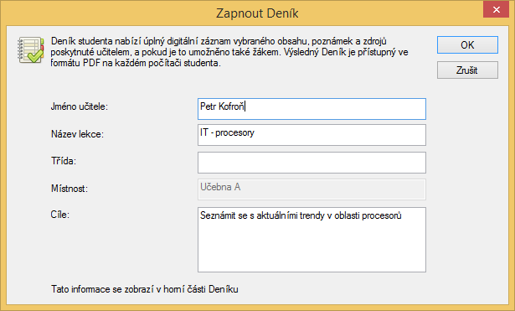
Task: Click the greyed-out Místnost field showing Učebna A
Action: 312,189
